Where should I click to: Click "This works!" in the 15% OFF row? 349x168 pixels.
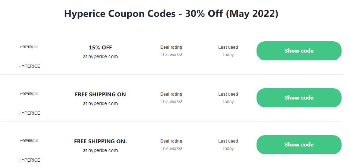pyautogui.click(x=171, y=55)
